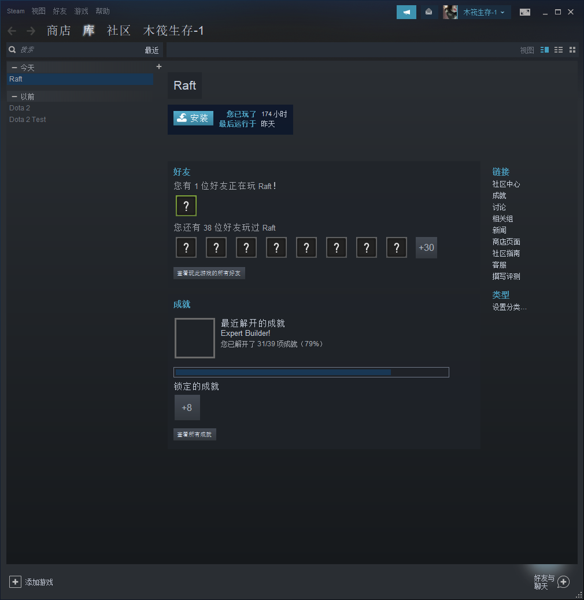Image resolution: width=584 pixels, height=600 pixels.
Task: Click the back navigation arrow
Action: (x=12, y=31)
